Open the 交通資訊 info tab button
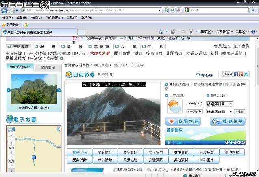Screen dimensions: 259x177 tap(156, 160)
